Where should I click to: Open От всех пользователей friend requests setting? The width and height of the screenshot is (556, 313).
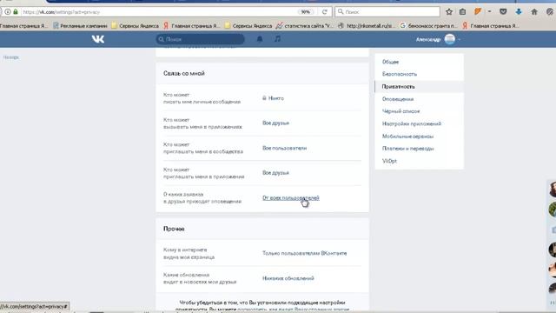[291, 197]
